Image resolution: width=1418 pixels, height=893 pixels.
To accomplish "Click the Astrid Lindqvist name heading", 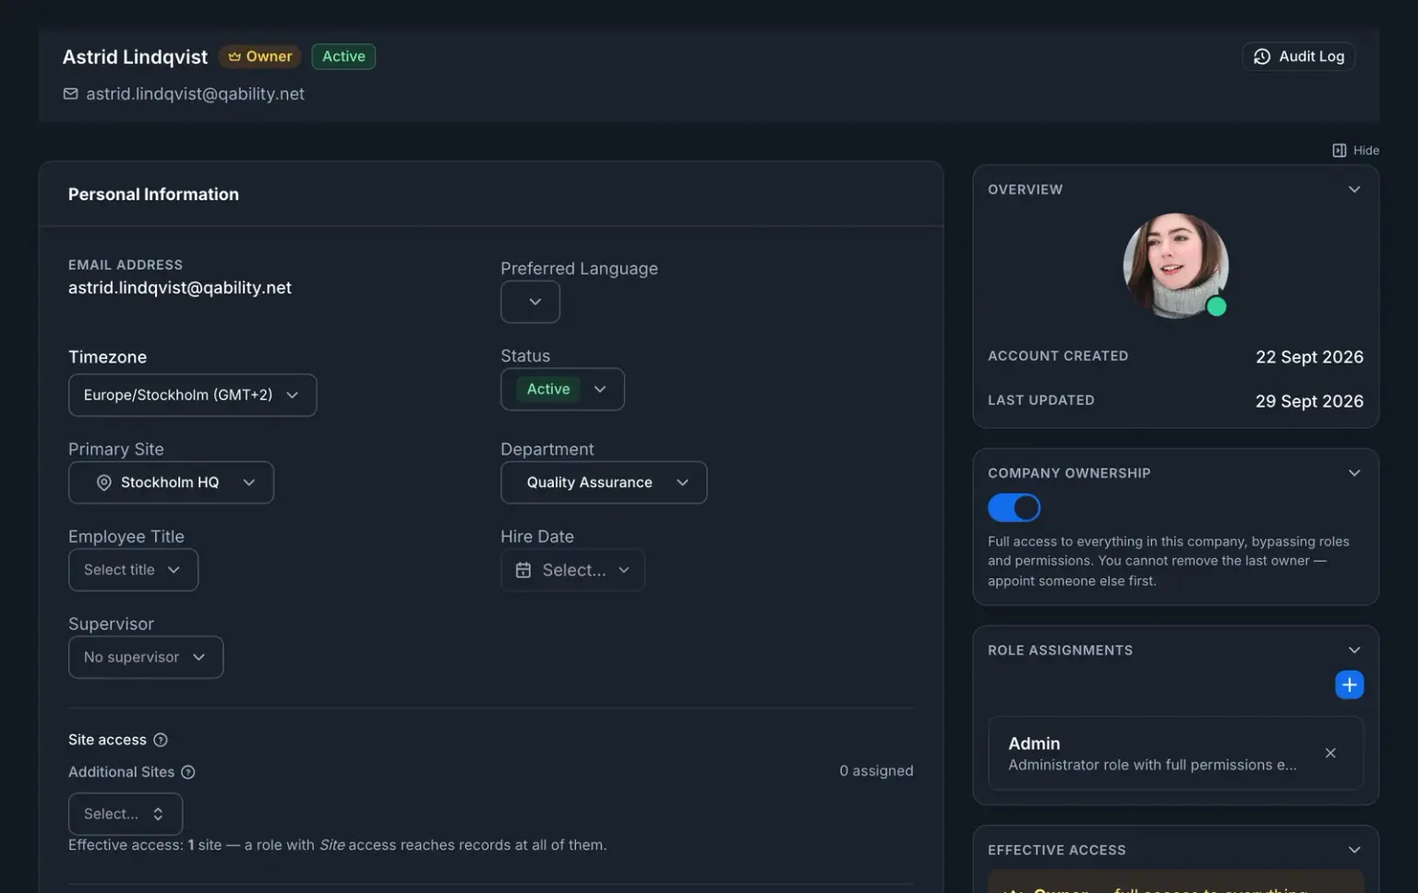I will point(135,57).
